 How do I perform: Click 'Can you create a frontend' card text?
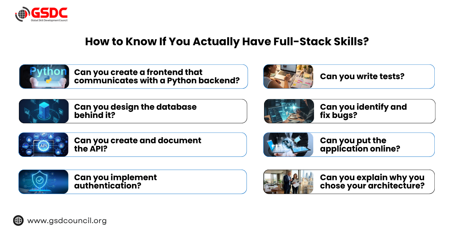157,77
